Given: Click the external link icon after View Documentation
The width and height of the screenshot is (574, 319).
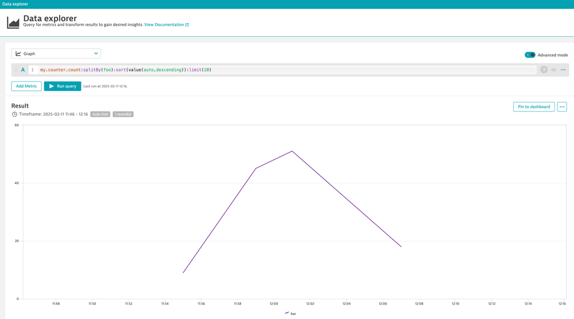Looking at the screenshot, I should point(187,25).
